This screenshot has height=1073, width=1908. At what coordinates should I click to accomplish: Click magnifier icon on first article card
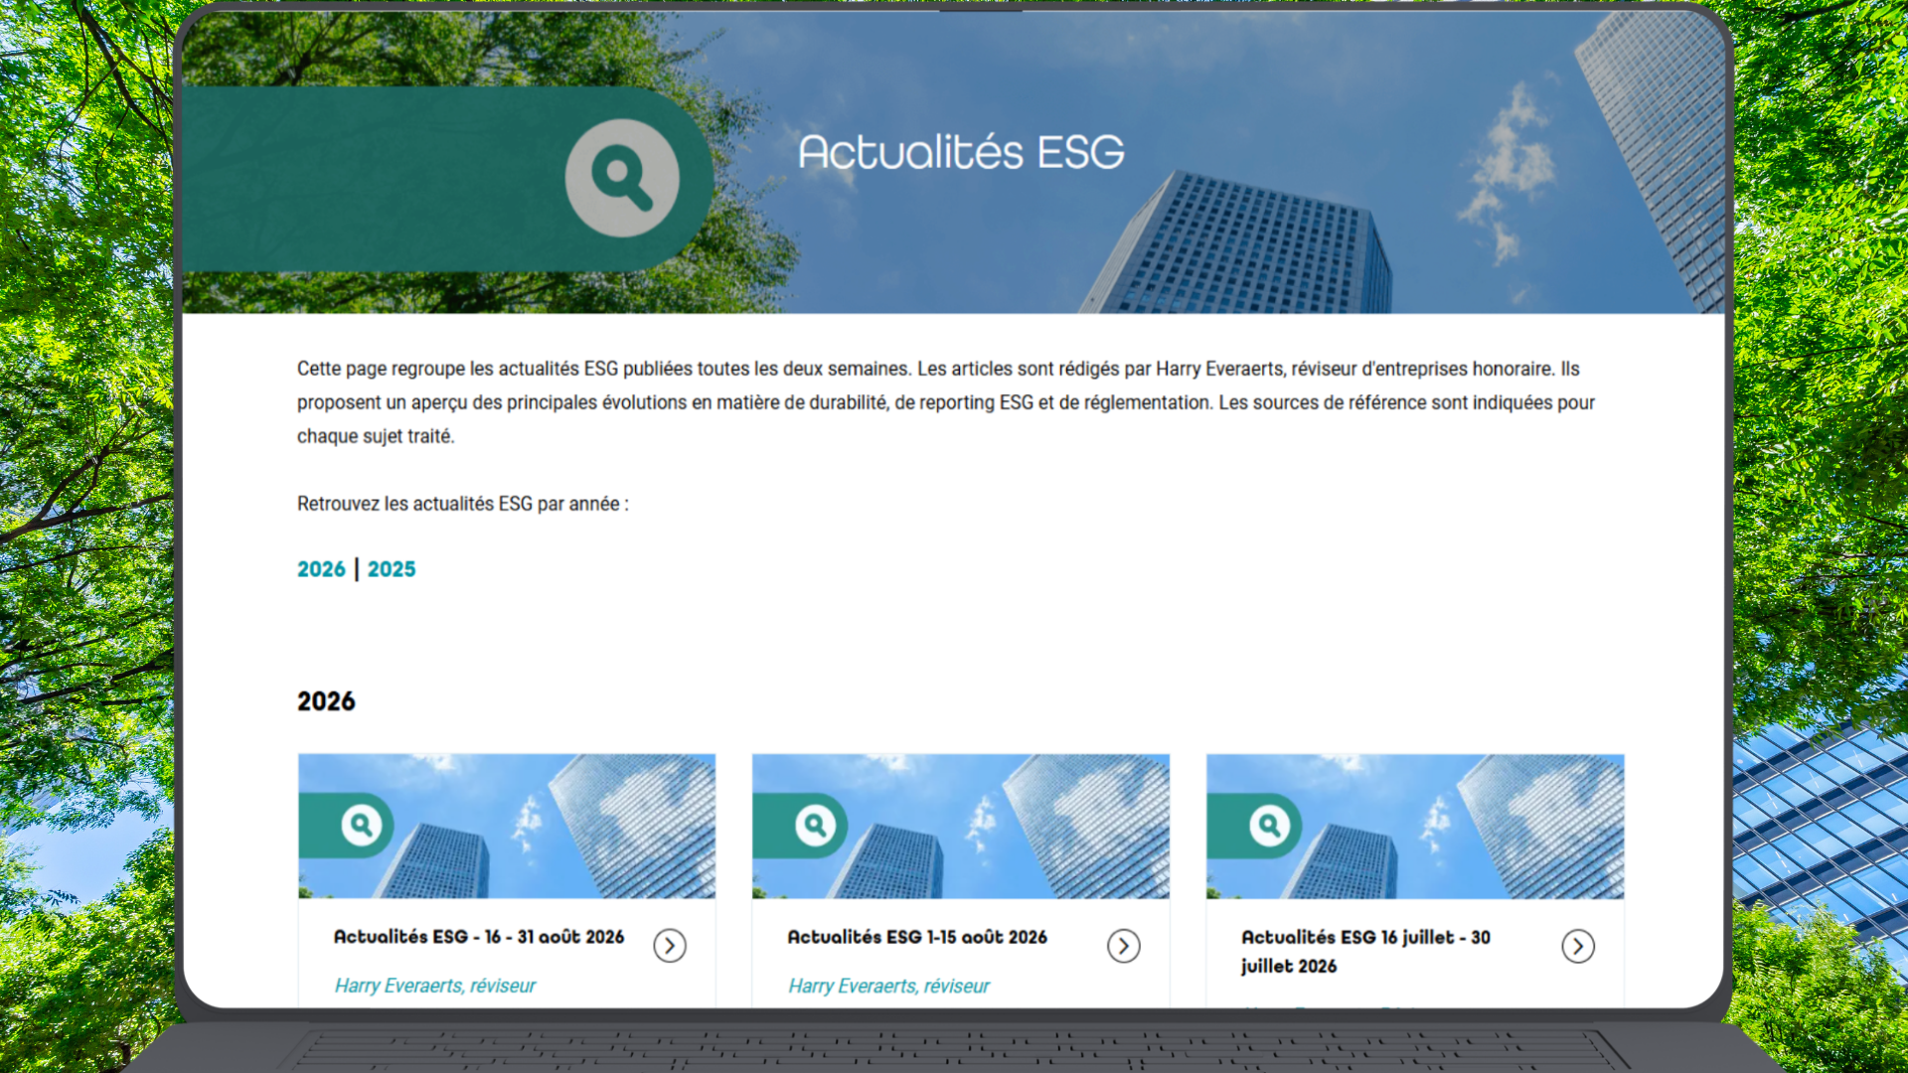(x=361, y=825)
